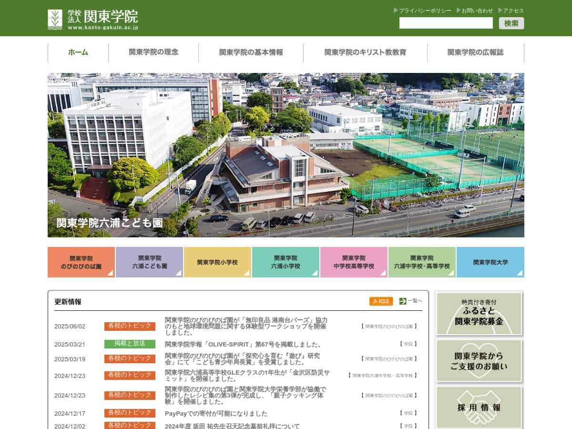
Task: Open the RSS feed button
Action: click(381, 301)
